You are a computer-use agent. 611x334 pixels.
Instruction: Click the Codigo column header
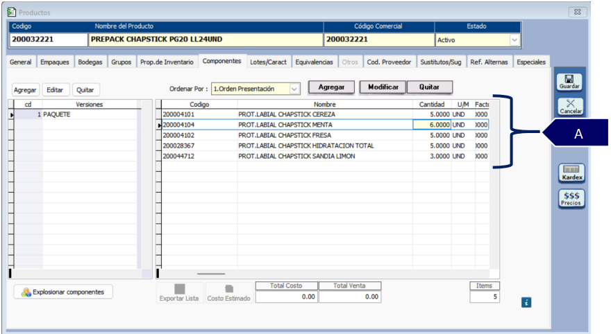click(x=199, y=104)
